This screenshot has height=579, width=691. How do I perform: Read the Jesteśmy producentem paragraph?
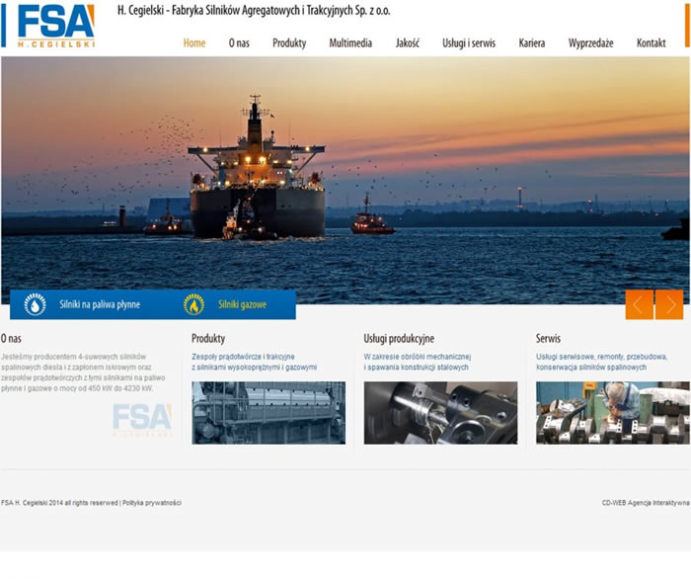point(83,372)
